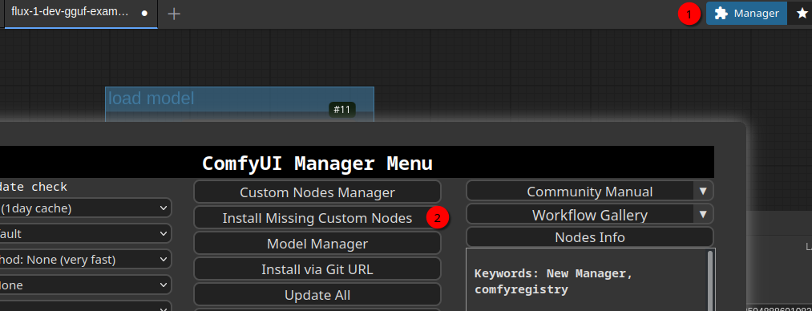
Task: Open the 'None (very fast)' method dropdown
Action: pos(85,259)
